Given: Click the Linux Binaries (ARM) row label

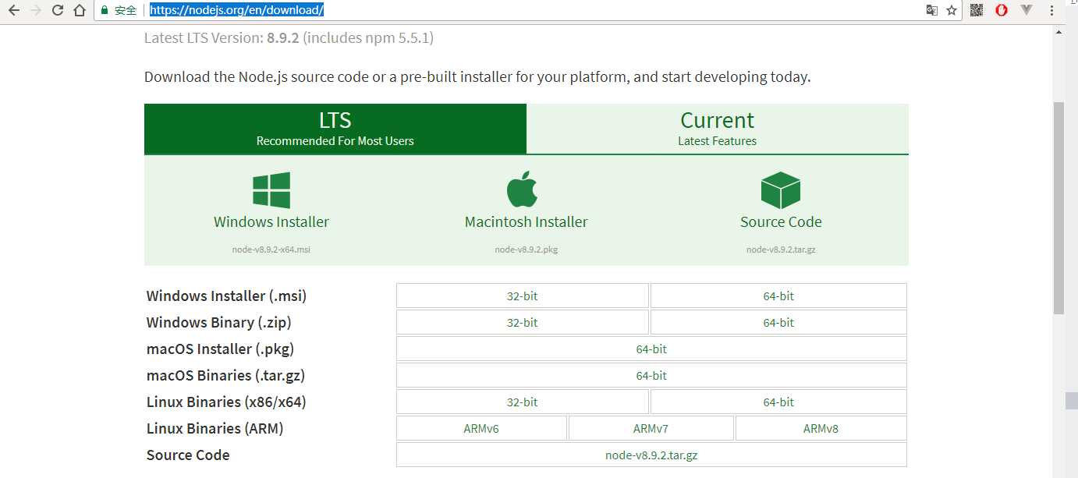Looking at the screenshot, I should click(x=215, y=428).
